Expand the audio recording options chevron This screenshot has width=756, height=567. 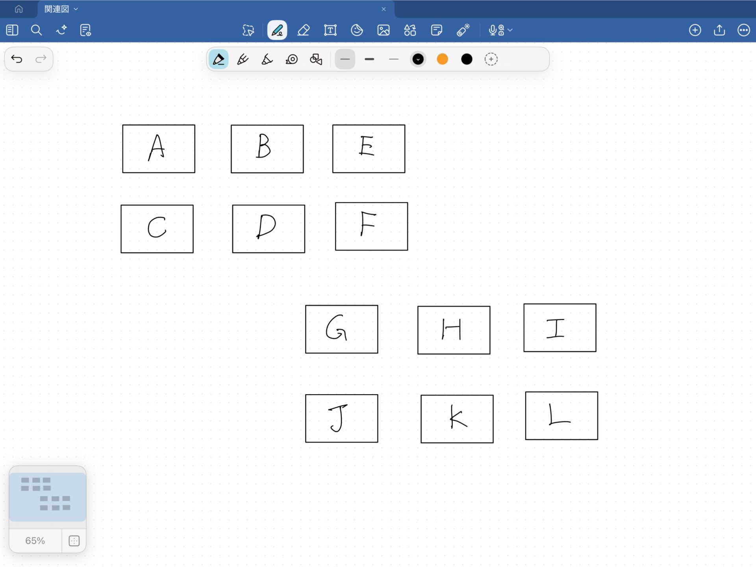click(x=510, y=30)
